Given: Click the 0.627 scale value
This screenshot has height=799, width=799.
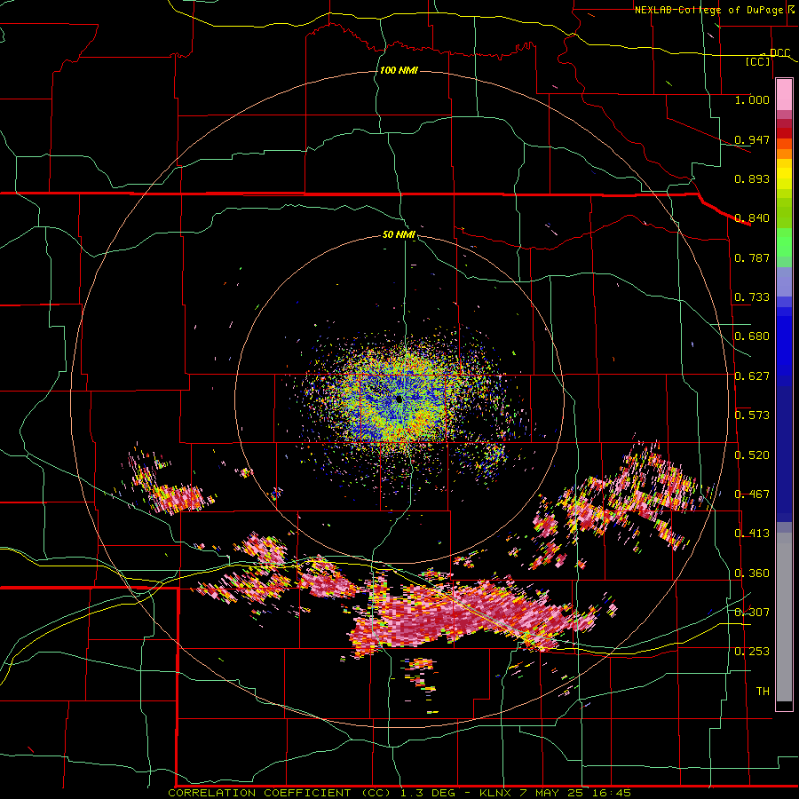Looking at the screenshot, I should (x=752, y=376).
